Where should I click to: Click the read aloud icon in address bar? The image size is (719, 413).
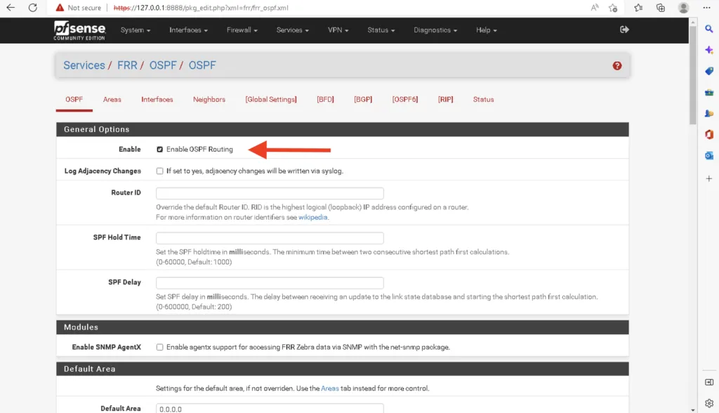(595, 8)
